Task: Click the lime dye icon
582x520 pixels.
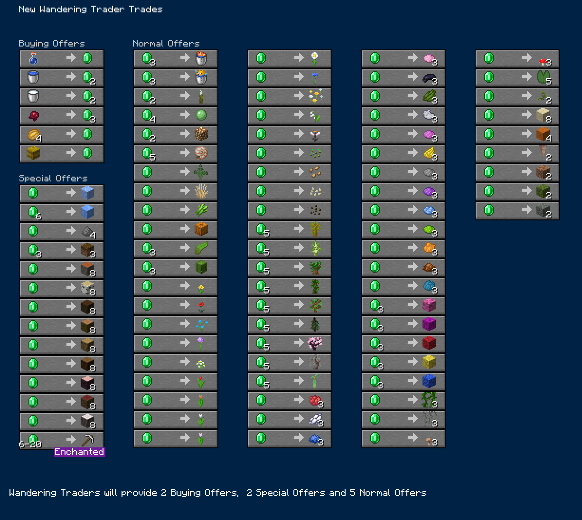Action: [429, 229]
